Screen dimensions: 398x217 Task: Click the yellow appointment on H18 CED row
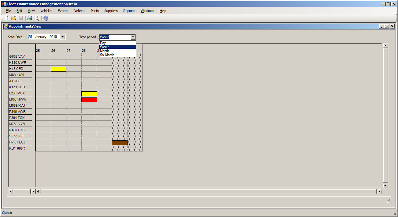tap(58, 69)
